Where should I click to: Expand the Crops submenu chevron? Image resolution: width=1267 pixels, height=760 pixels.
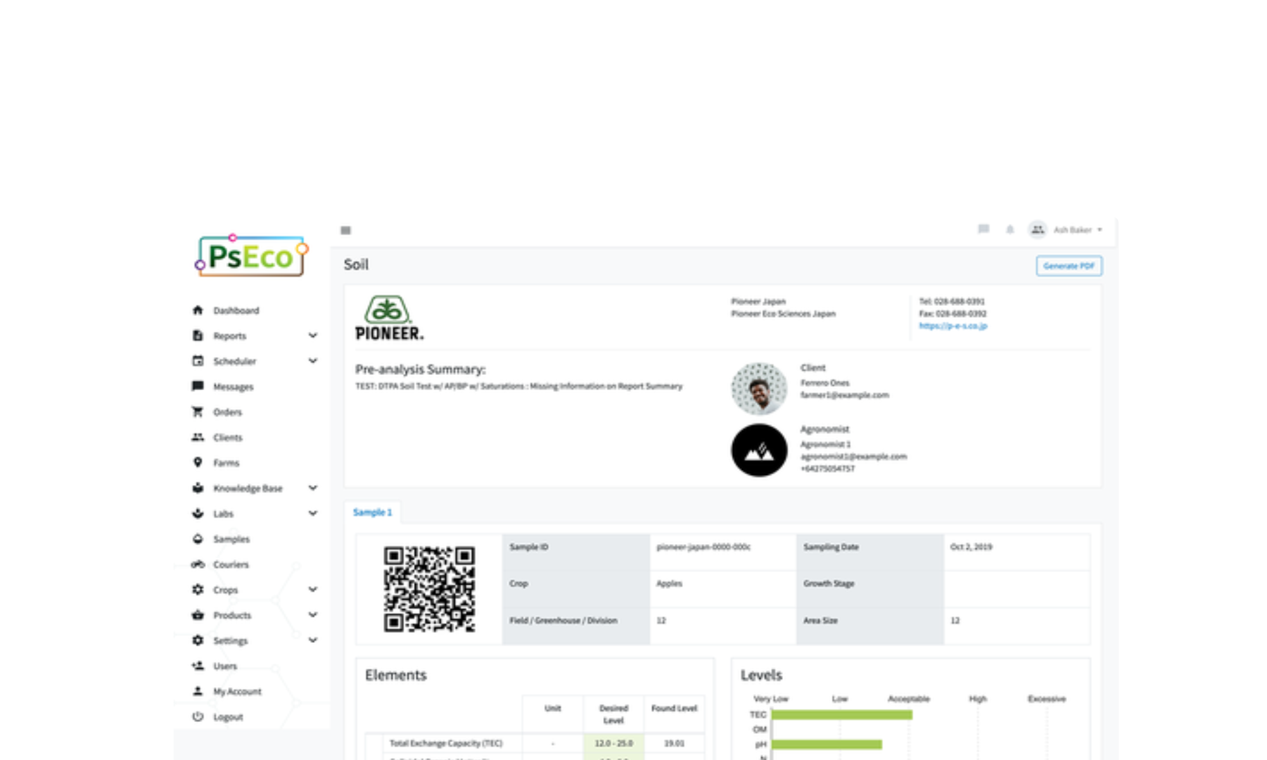tap(313, 590)
